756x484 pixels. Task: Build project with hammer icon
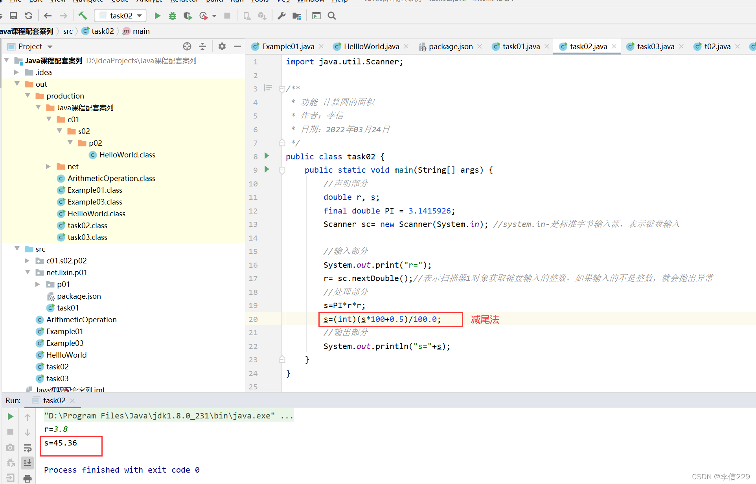(x=83, y=16)
